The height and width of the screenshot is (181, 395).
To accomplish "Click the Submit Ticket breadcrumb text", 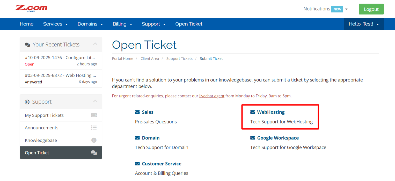I will (x=211, y=59).
